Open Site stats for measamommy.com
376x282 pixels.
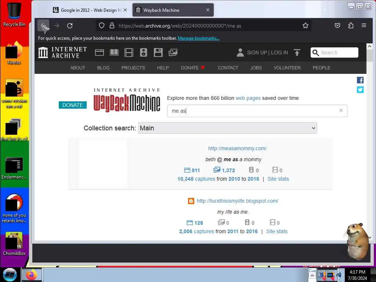(278, 179)
